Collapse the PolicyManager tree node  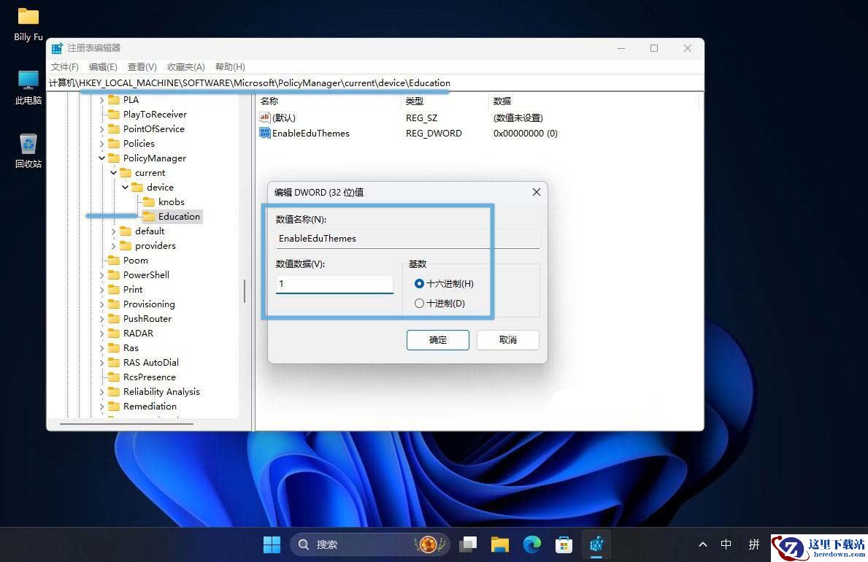pos(102,158)
